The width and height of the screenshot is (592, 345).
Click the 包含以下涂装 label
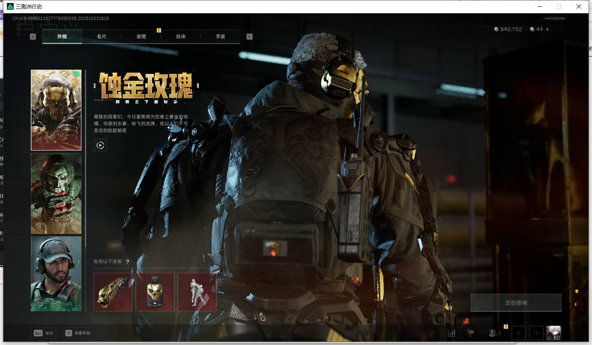coord(108,262)
